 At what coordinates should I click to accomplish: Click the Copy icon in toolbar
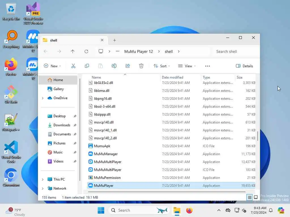point(87,66)
